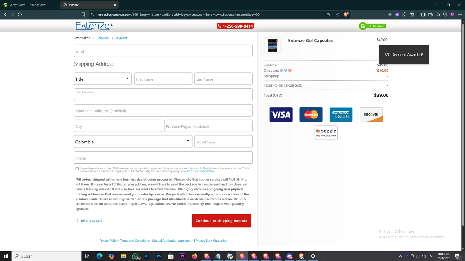The image size is (465, 261).
Task: Click the Phone field
Action: click(163, 157)
